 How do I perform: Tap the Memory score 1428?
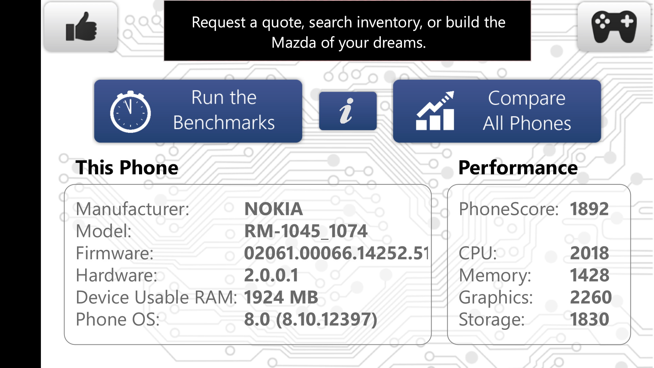(589, 275)
